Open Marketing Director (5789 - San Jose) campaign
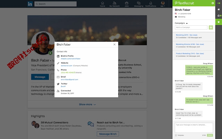The width and height of the screenshot is (222, 139). (190, 44)
